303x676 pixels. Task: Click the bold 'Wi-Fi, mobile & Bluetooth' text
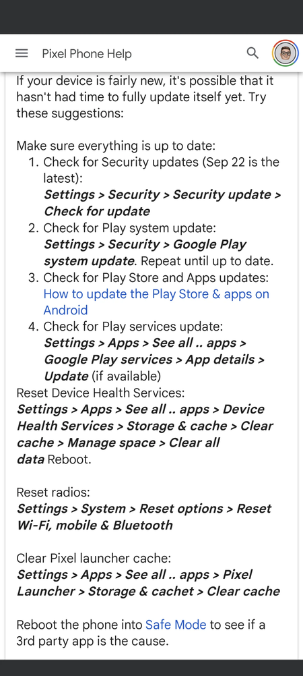pyautogui.click(x=95, y=525)
